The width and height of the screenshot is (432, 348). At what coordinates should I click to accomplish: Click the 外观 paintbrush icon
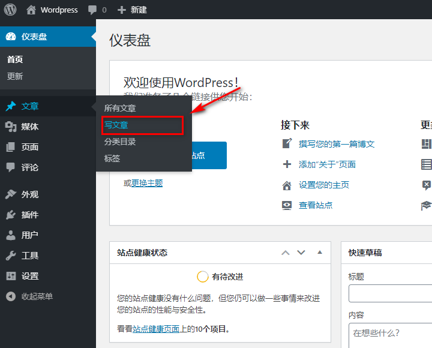point(11,194)
